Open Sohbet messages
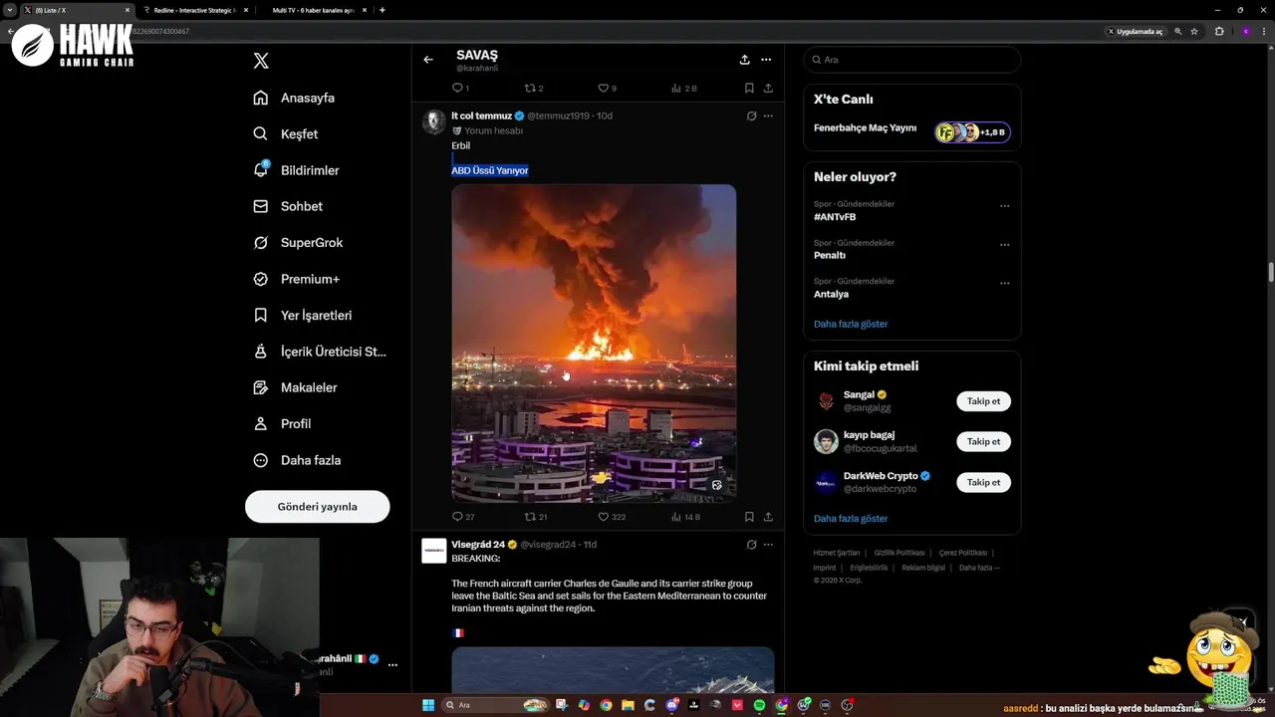Image resolution: width=1275 pixels, height=717 pixels. (x=288, y=206)
